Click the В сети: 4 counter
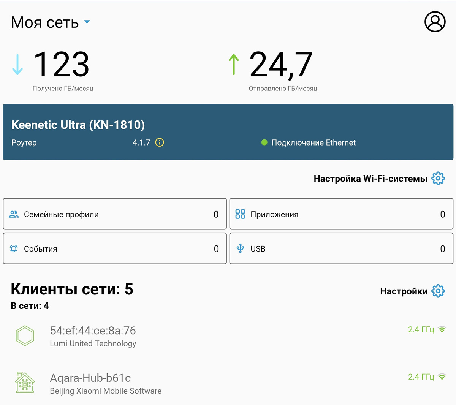Screen dimensions: 456x405 pyautogui.click(x=30, y=306)
